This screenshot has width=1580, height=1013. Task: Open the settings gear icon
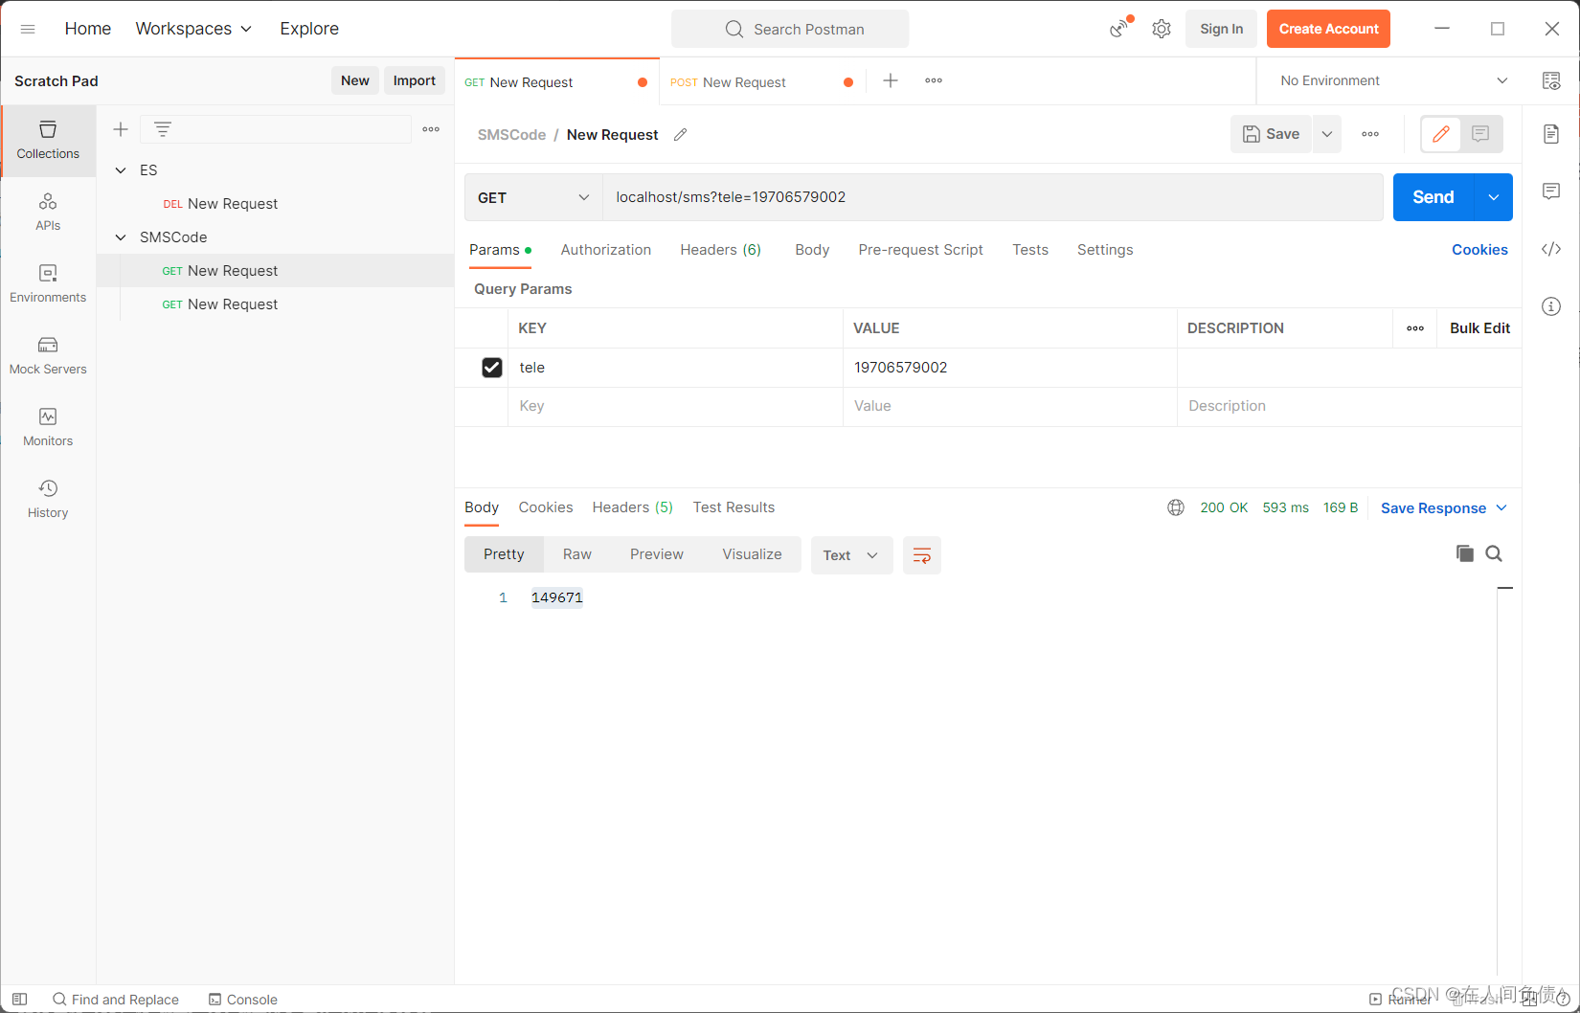click(1162, 29)
